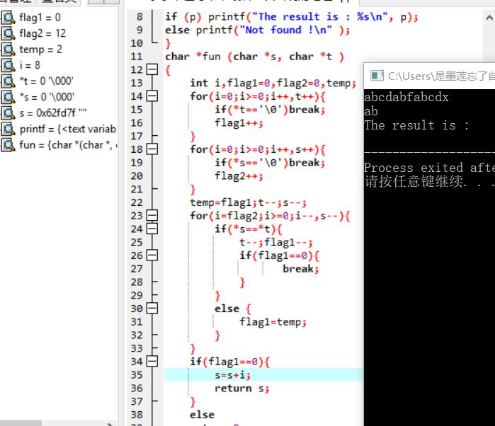
Task: Click 'if(*s==*t){' on line 24
Action: (248, 229)
